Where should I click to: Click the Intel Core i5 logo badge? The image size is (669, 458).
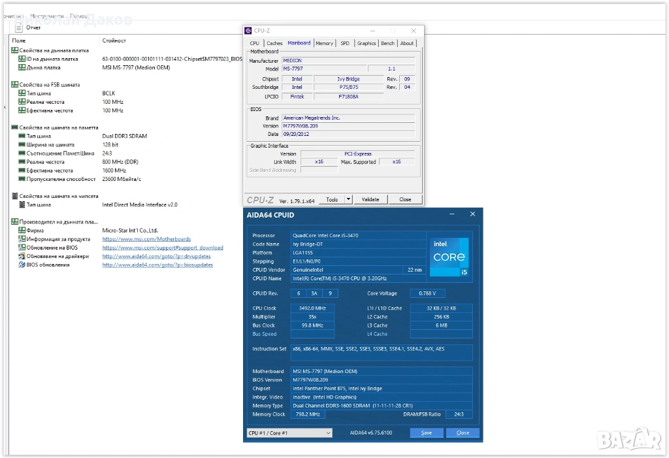click(x=449, y=257)
